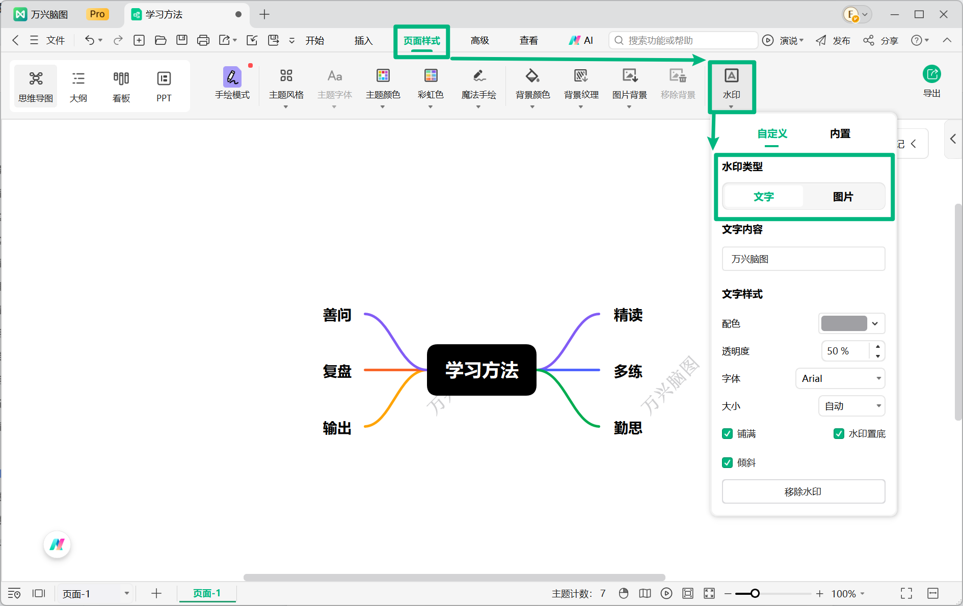This screenshot has height=606, width=963.
Task: Switch to the 自定义 watermark tab
Action: (x=772, y=134)
